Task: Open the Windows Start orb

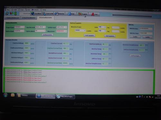Action: [x=5, y=95]
